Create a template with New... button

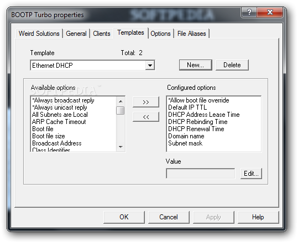196,65
